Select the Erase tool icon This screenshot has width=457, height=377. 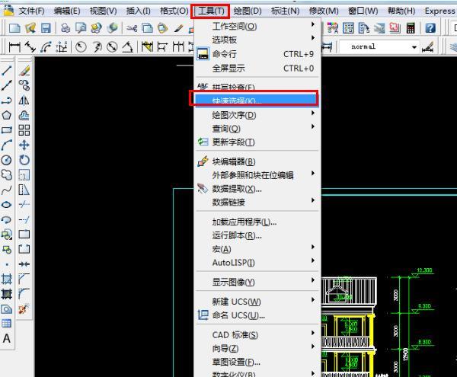click(24, 71)
